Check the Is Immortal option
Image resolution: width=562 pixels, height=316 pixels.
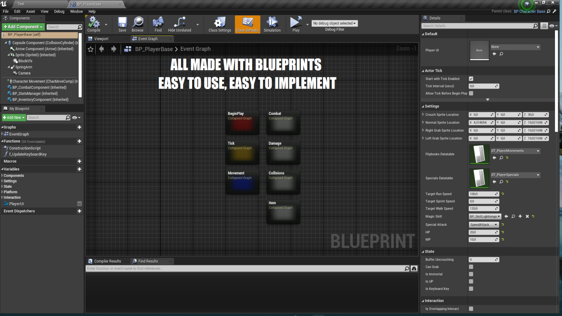click(x=471, y=274)
